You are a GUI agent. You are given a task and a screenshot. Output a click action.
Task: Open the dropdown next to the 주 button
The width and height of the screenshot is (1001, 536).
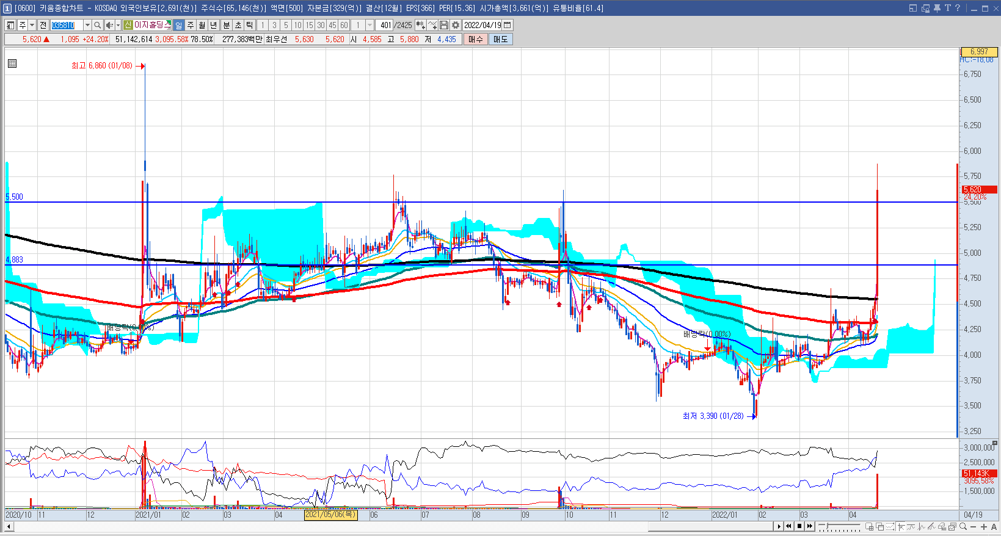tap(32, 25)
